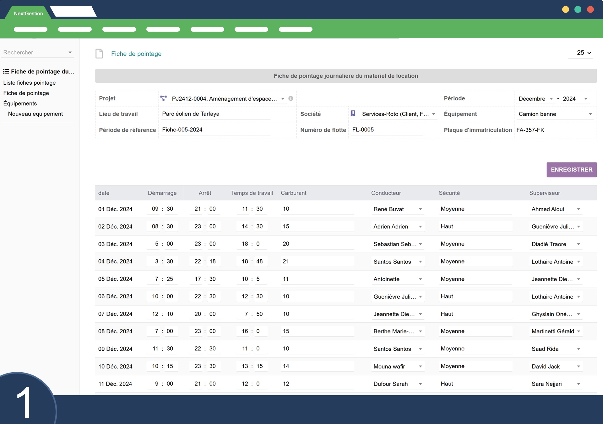Open Liste fiches pointage in sidebar
The width and height of the screenshot is (603, 424).
click(30, 83)
